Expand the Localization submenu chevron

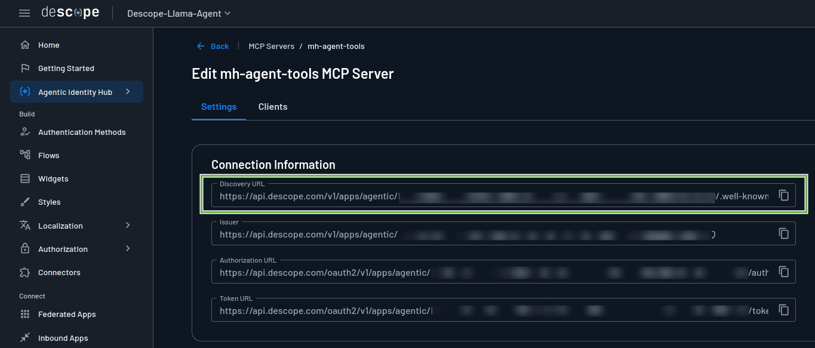click(128, 225)
